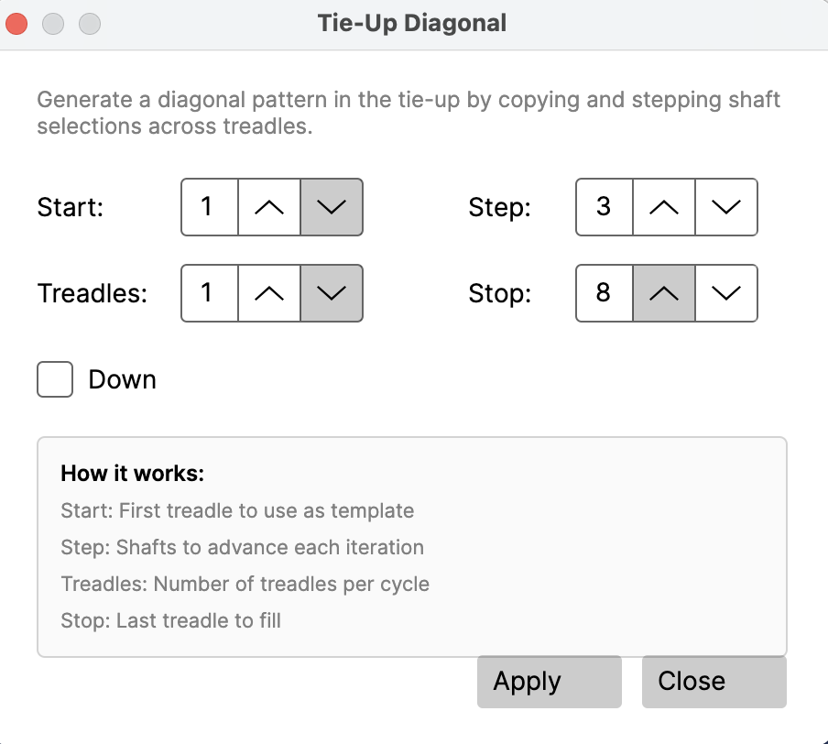Viewport: 828px width, 744px height.
Task: Click the How it works heading
Action: click(x=132, y=474)
